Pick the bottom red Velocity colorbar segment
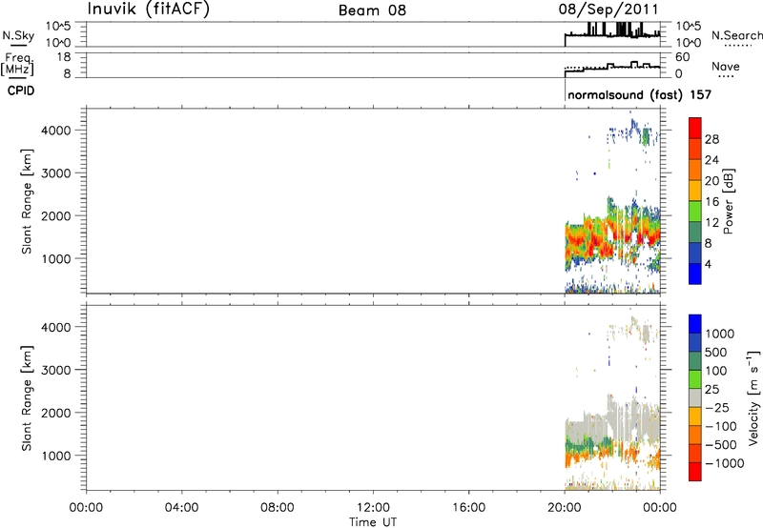Image resolution: width=763 pixels, height=528 pixels. [695, 472]
